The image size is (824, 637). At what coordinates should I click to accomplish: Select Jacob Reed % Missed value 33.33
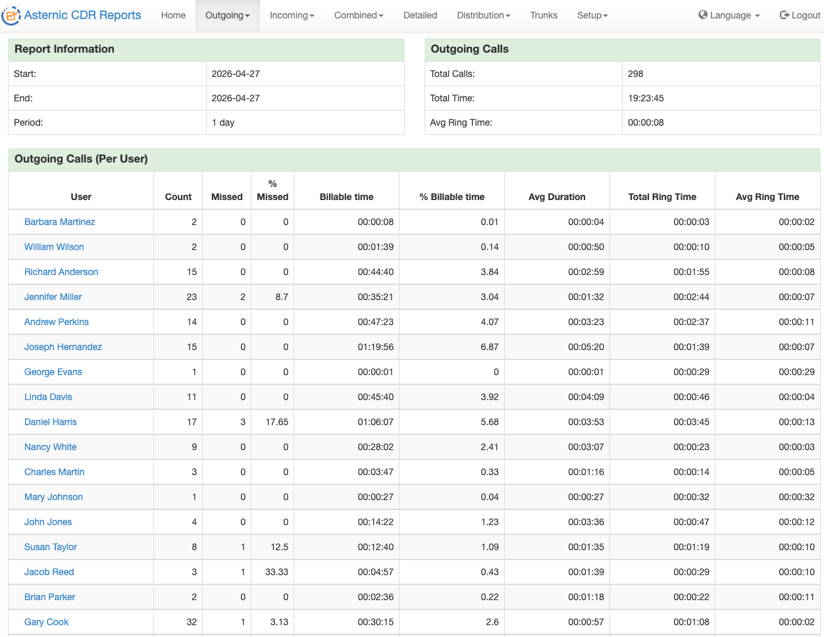(x=277, y=572)
